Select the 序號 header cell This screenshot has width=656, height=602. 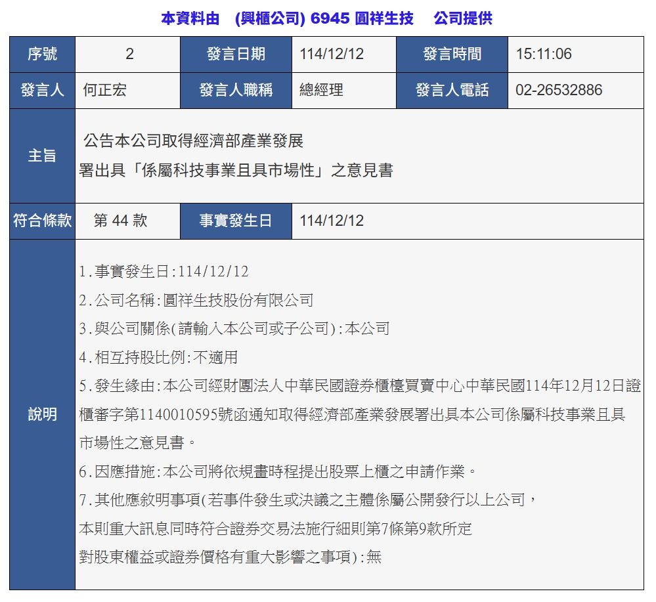42,54
